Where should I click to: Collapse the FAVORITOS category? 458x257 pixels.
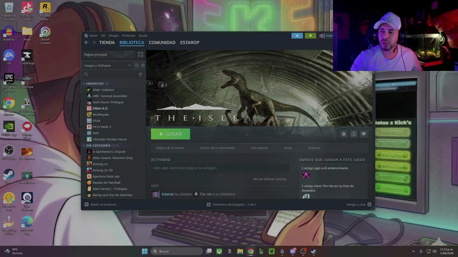point(84,84)
